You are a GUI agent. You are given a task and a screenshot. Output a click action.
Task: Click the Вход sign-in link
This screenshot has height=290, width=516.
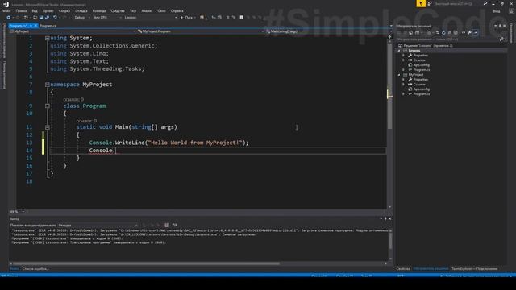(x=497, y=11)
